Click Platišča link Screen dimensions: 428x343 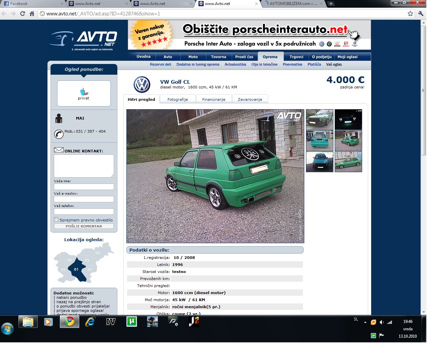pos(314,64)
